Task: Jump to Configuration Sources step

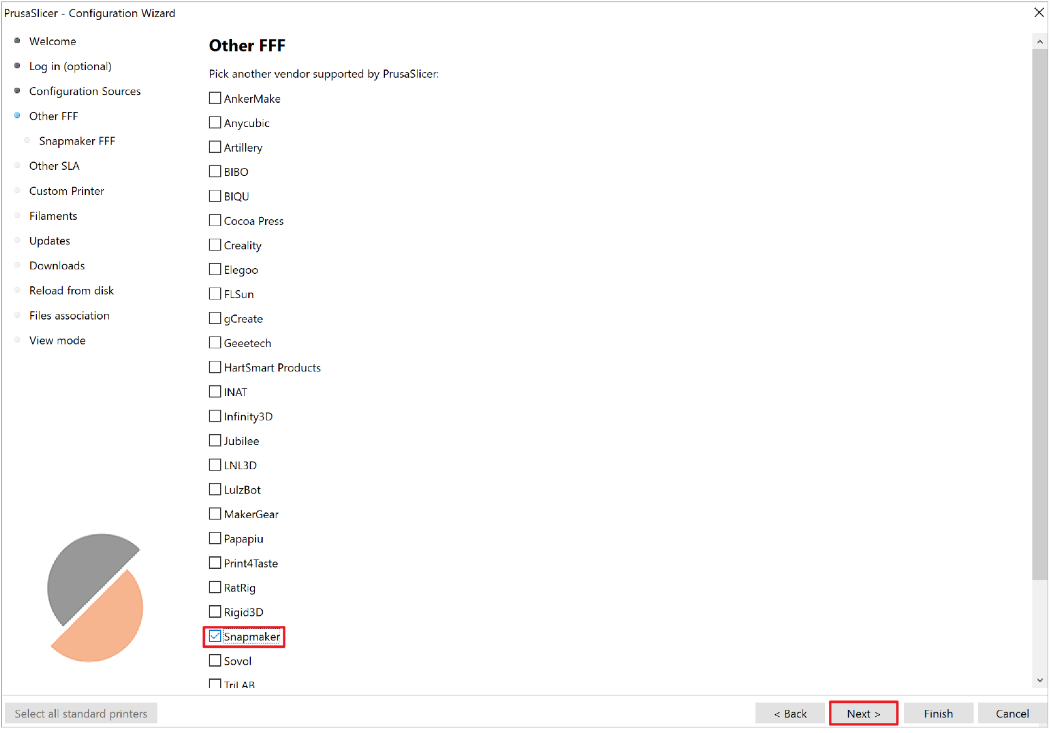Action: coord(85,91)
